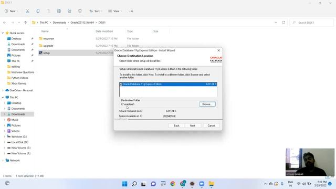Open Task View on taskbar

[x=143, y=184]
